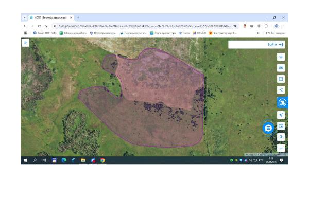Open the Все закладки folder

pos(276,33)
